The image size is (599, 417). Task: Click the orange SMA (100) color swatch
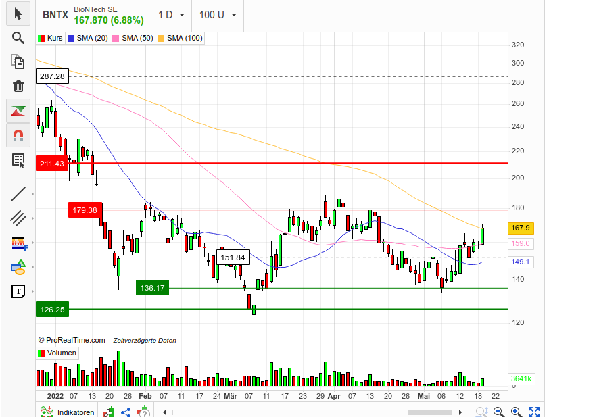click(161, 39)
